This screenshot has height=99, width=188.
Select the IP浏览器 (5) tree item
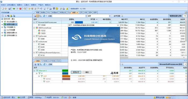coord(10,27)
